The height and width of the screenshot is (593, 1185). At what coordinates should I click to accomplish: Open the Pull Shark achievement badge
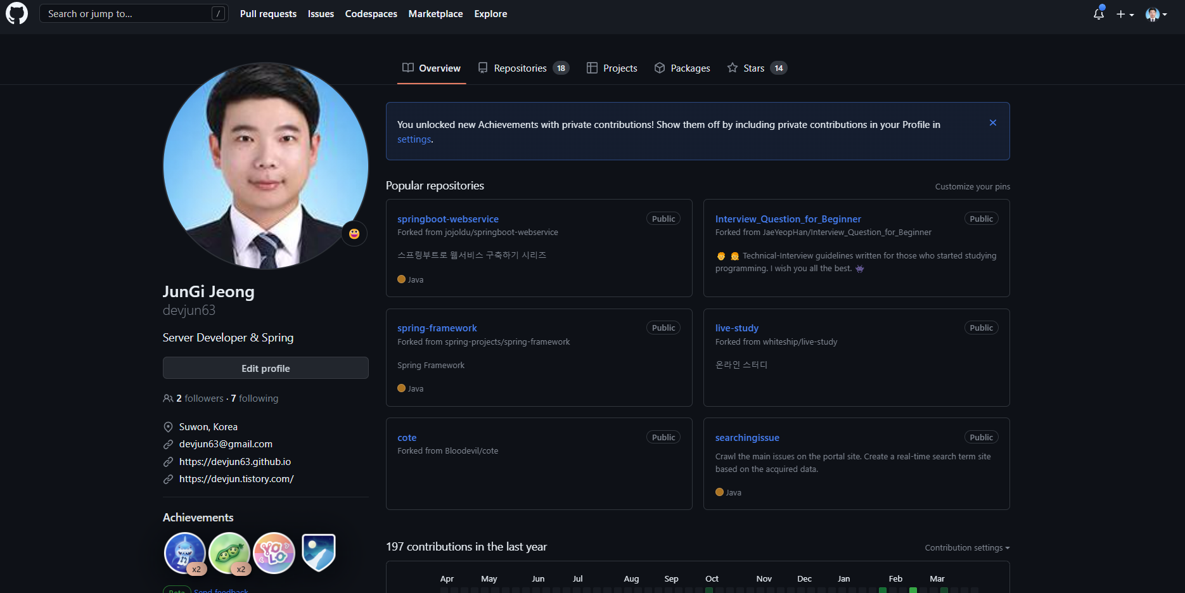tap(184, 553)
